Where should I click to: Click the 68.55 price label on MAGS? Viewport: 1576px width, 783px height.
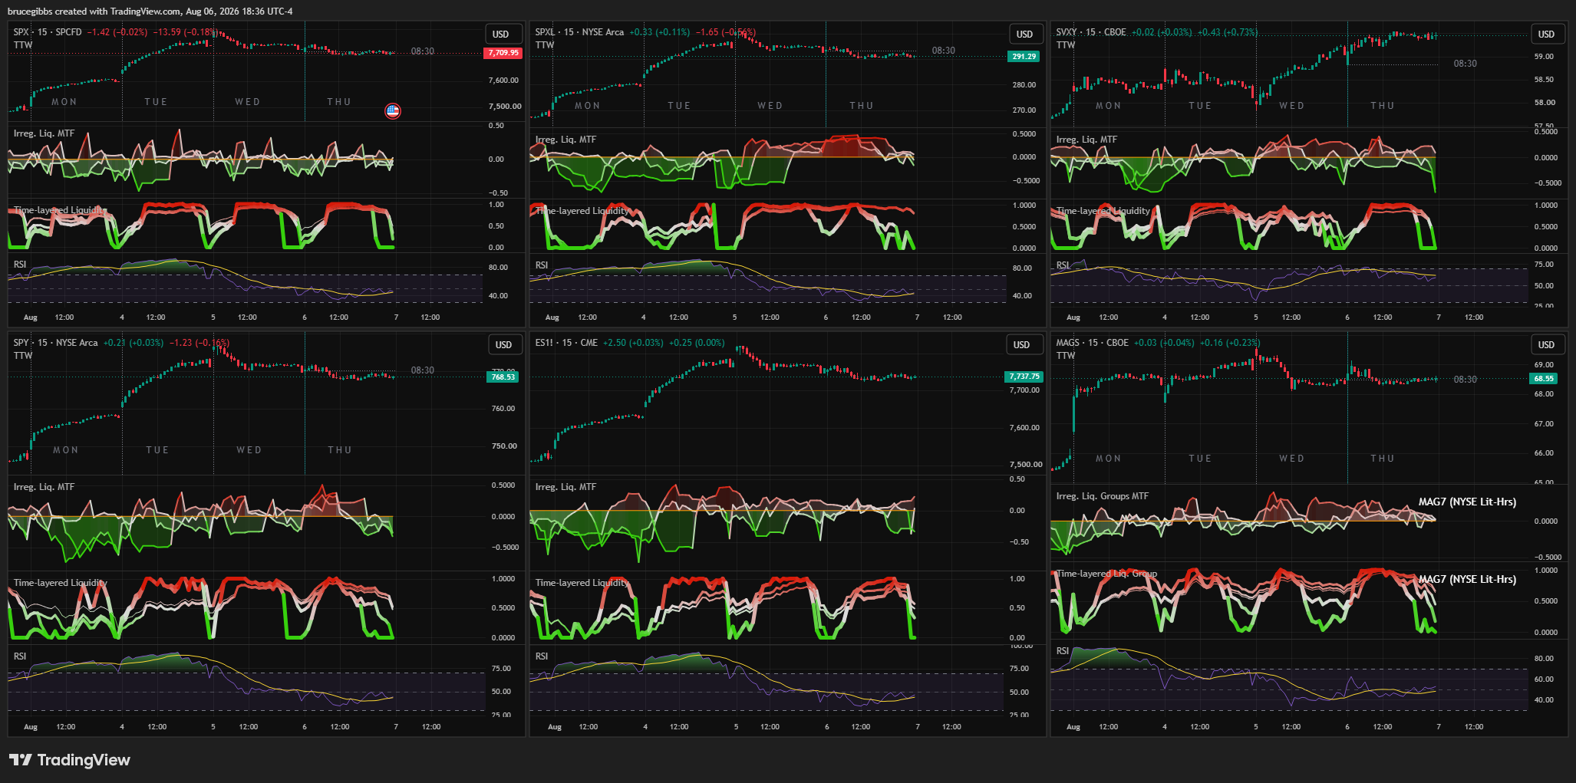pyautogui.click(x=1543, y=379)
